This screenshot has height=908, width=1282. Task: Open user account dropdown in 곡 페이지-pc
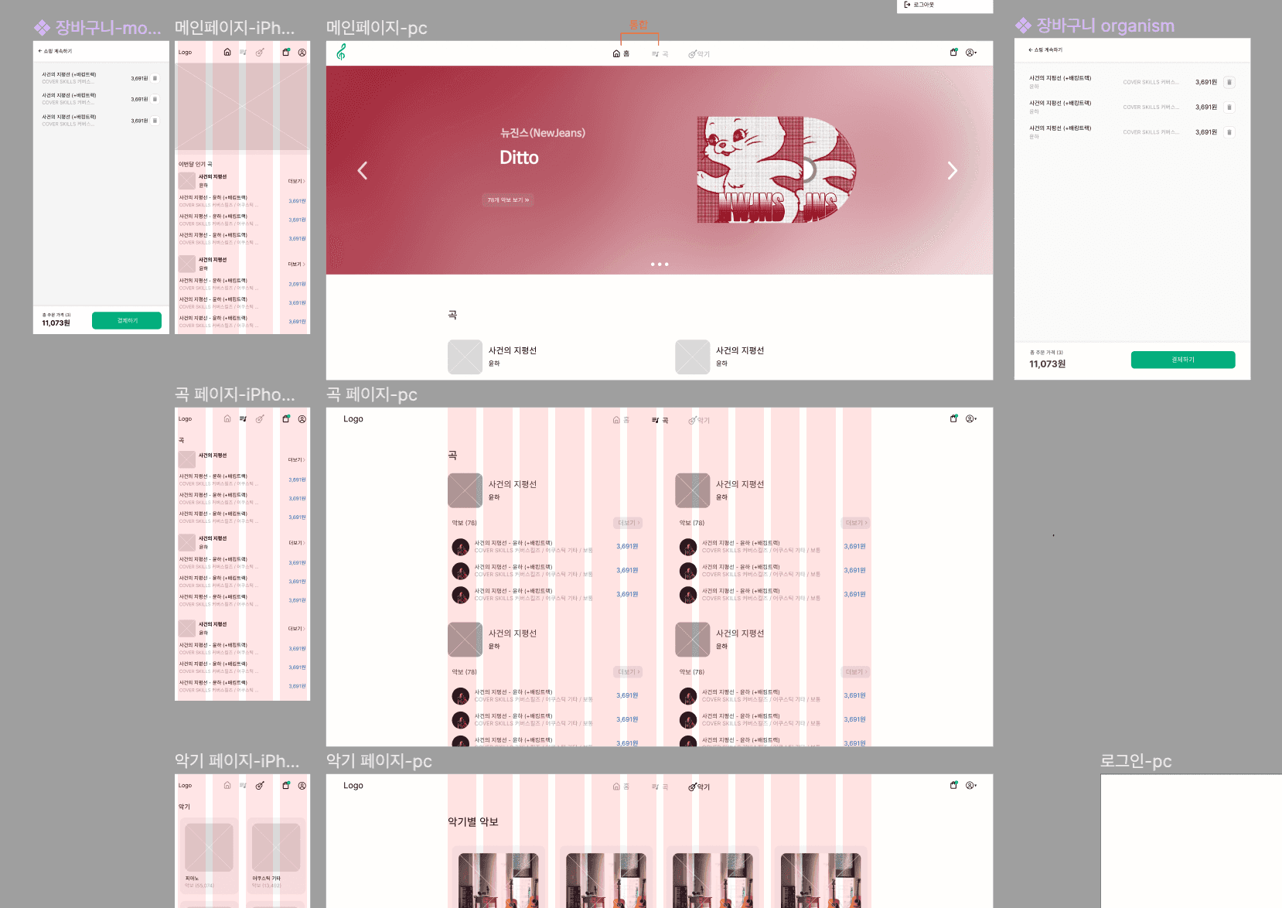[x=971, y=419]
